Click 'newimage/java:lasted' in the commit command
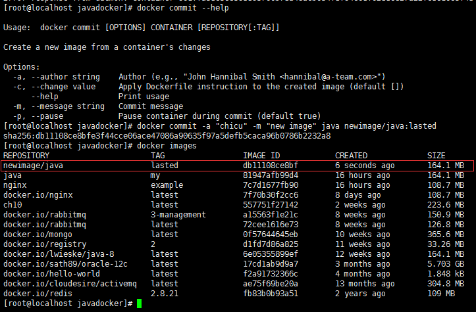The height and width of the screenshot is (312, 476). click(x=390, y=126)
